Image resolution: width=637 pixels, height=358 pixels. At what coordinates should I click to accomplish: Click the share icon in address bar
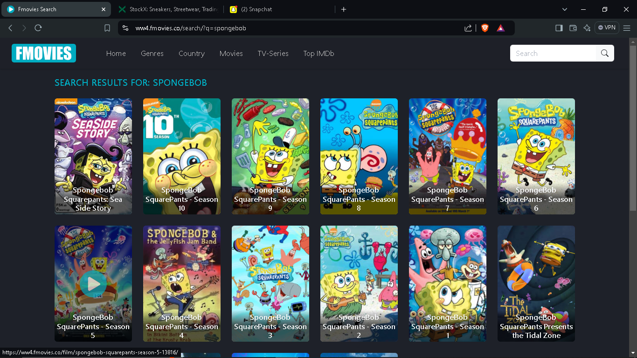click(x=468, y=28)
